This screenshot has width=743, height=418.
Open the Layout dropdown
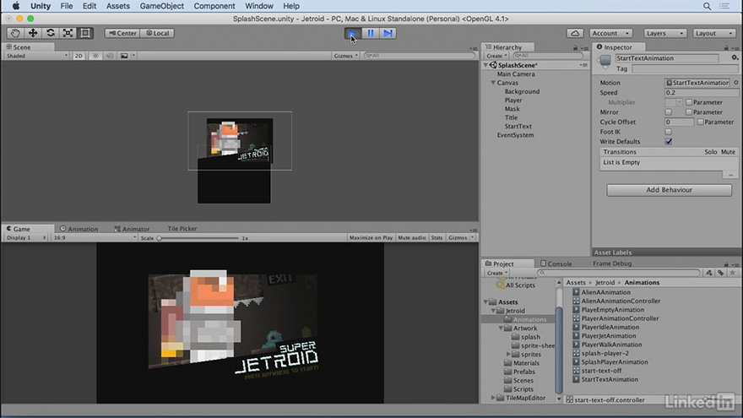coord(714,33)
